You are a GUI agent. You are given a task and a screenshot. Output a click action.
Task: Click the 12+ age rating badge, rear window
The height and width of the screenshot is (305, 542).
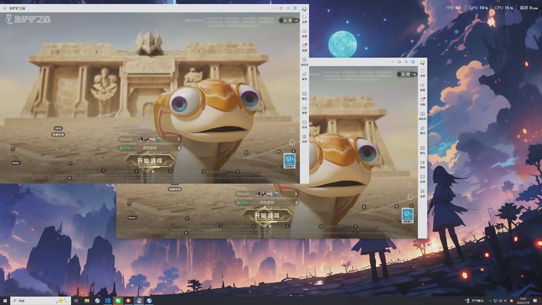click(x=407, y=216)
